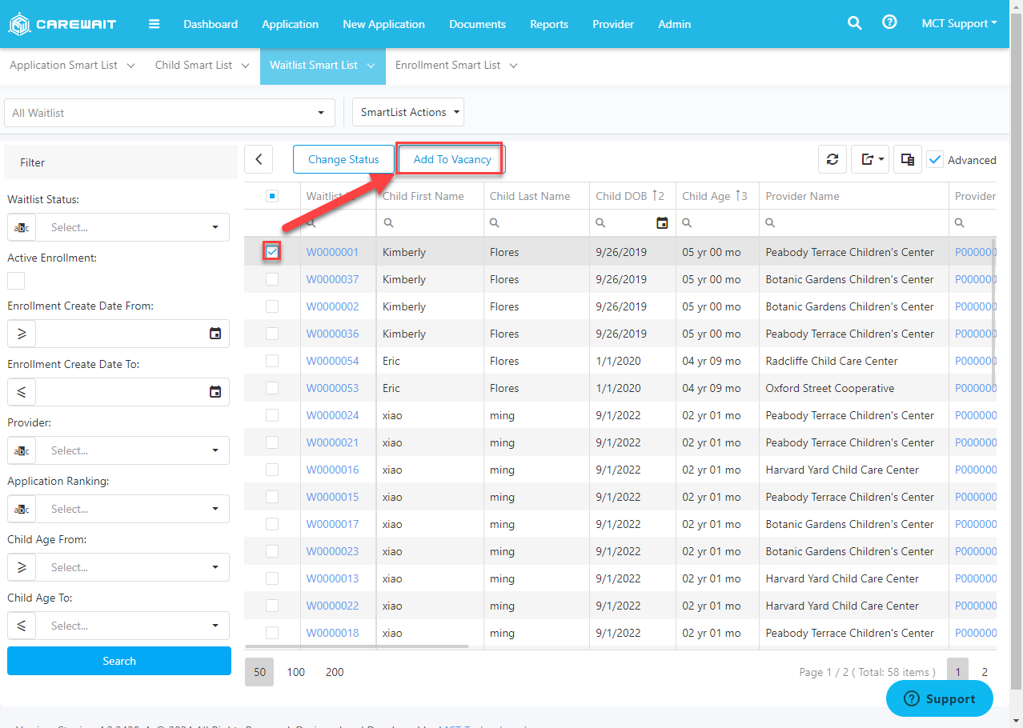Go to page 2 of results
Viewport: 1023px width, 728px height.
(985, 672)
